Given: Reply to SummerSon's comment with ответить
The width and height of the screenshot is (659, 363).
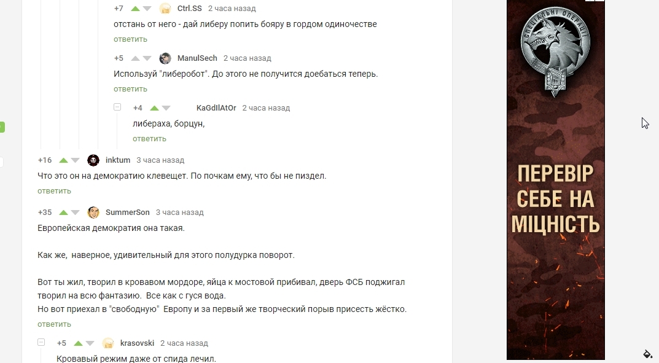Looking at the screenshot, I should tap(54, 324).
